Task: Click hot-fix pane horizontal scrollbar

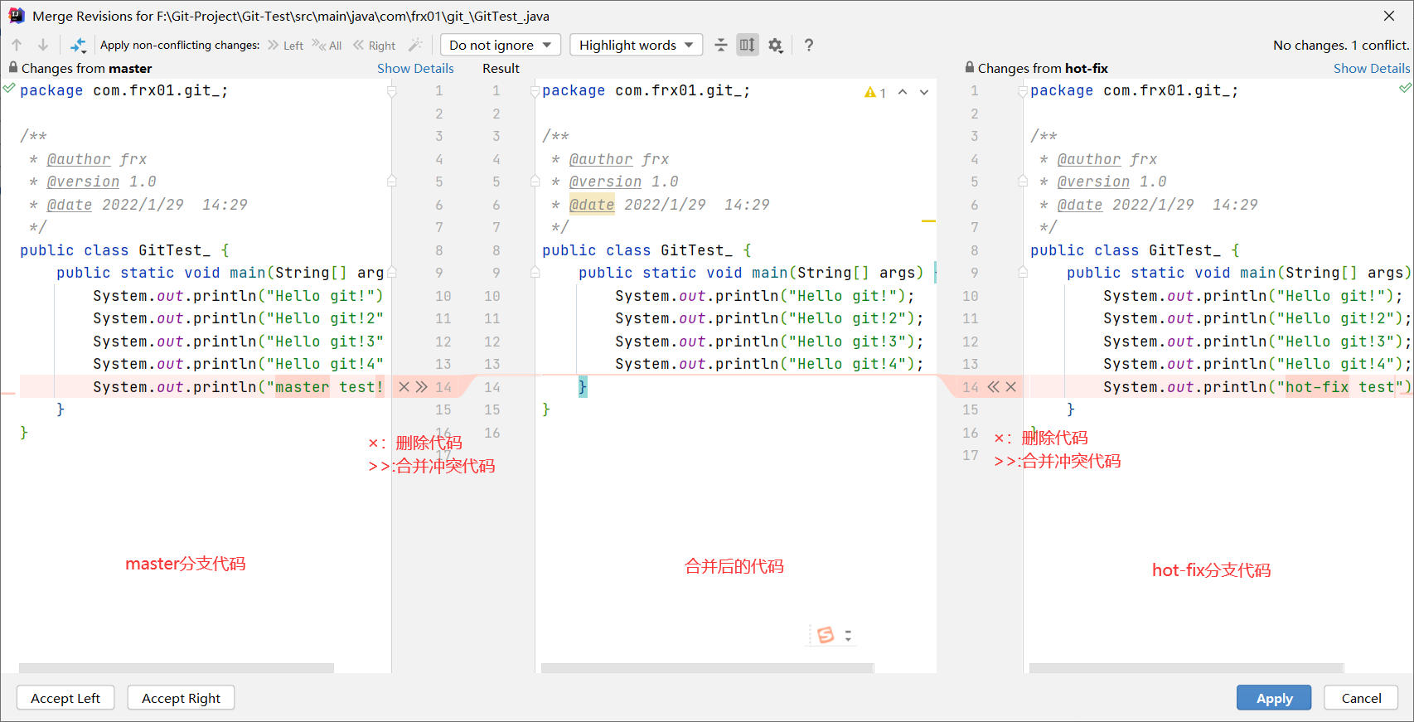Action: pyautogui.click(x=1186, y=668)
